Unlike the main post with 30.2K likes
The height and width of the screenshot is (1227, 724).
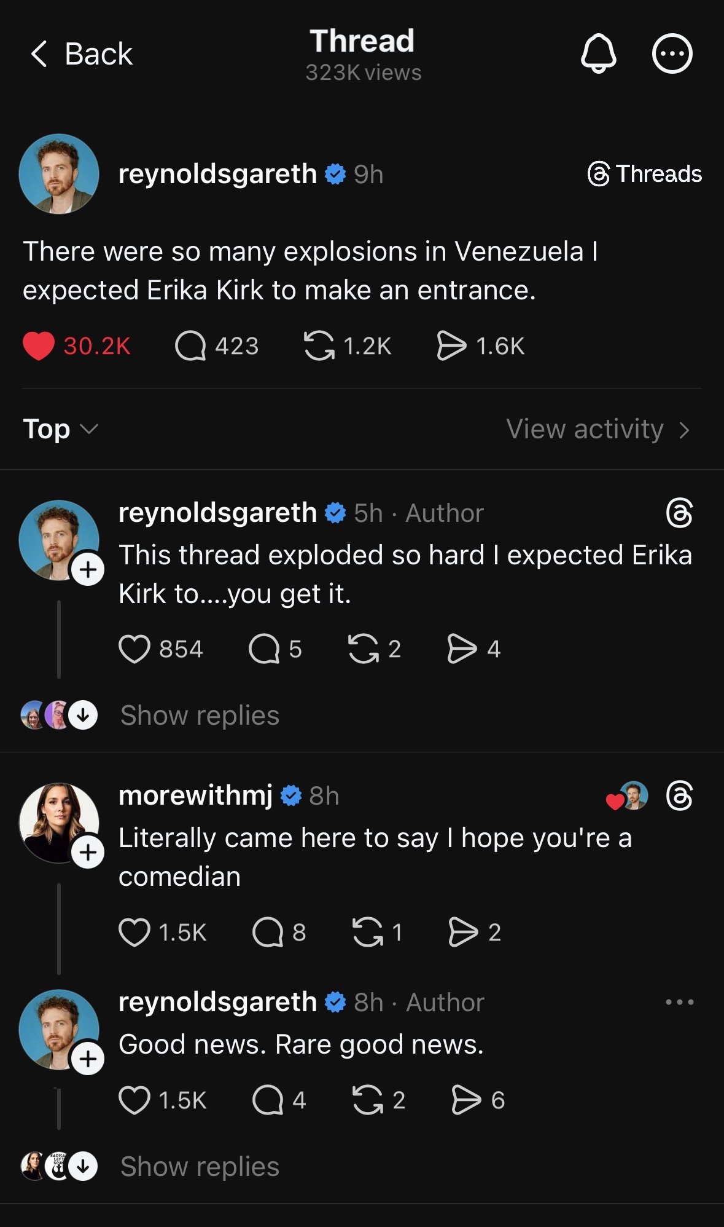(39, 346)
